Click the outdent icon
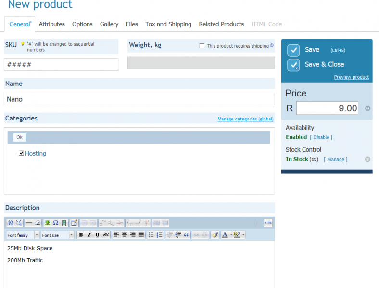This screenshot has width=379, height=288. pyautogui.click(x=170, y=235)
